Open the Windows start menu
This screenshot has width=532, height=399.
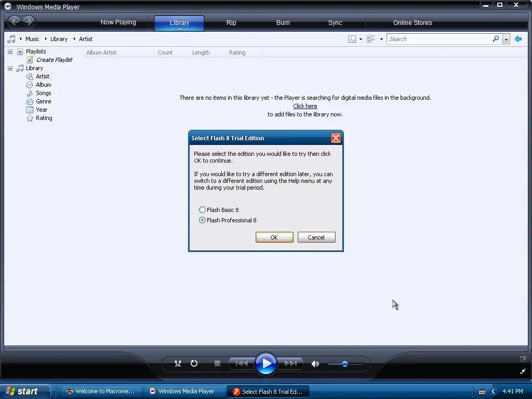click(25, 391)
